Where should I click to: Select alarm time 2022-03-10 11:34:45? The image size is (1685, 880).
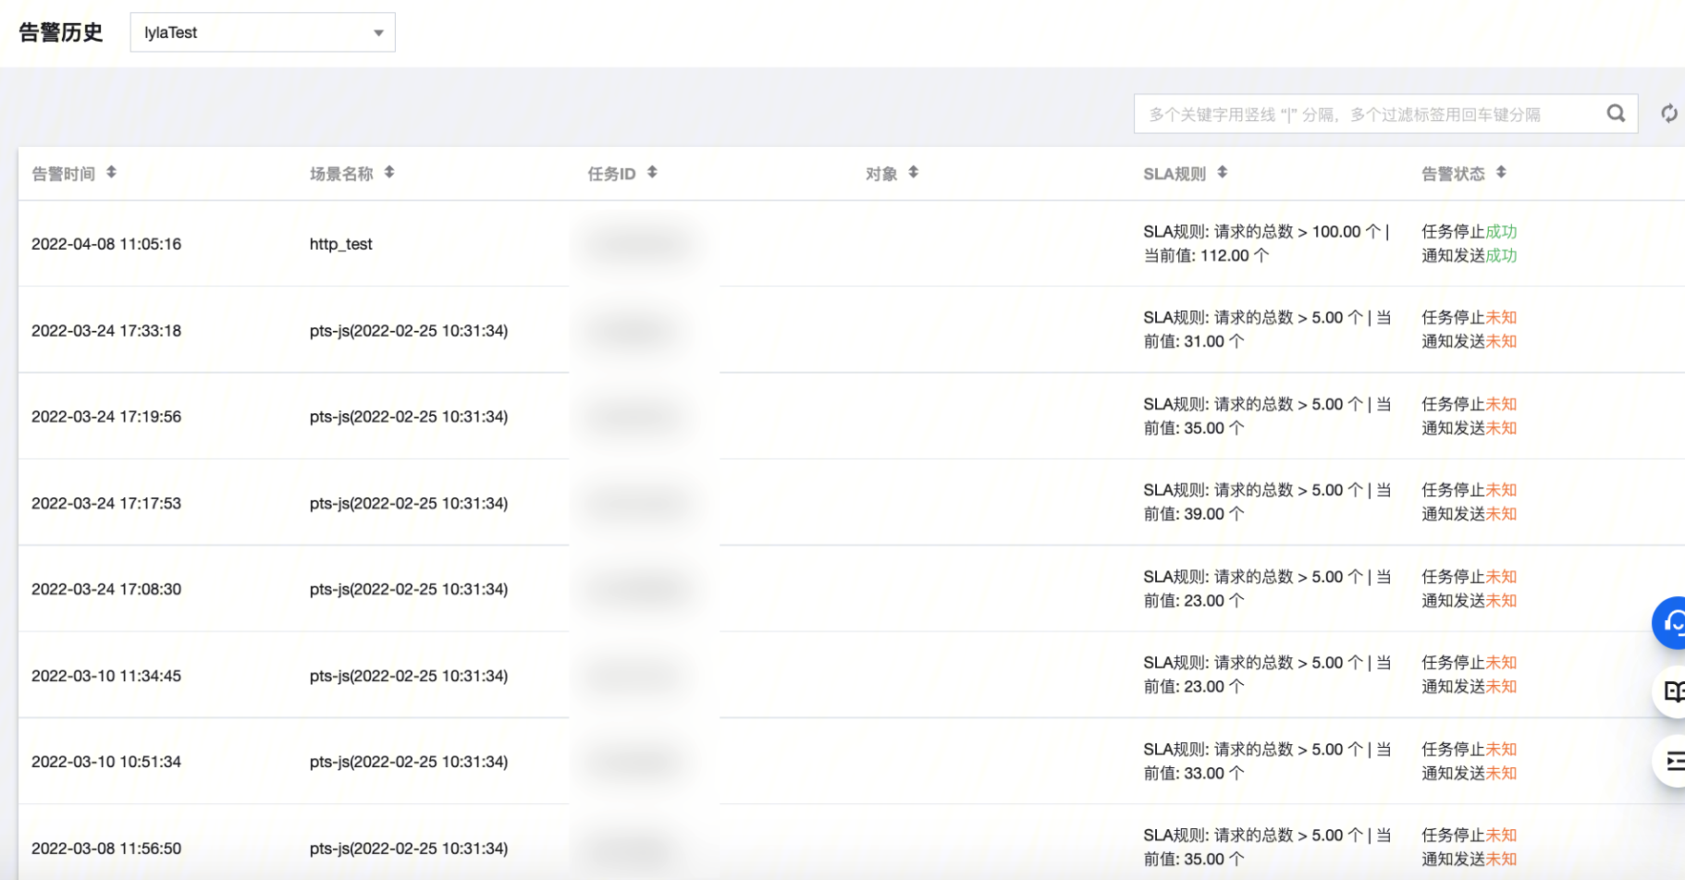[106, 677]
